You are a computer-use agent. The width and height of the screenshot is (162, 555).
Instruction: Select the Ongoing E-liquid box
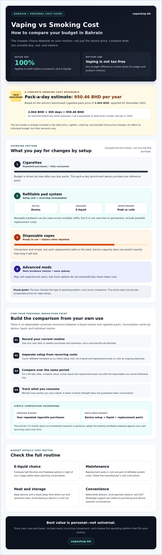pos(81,208)
